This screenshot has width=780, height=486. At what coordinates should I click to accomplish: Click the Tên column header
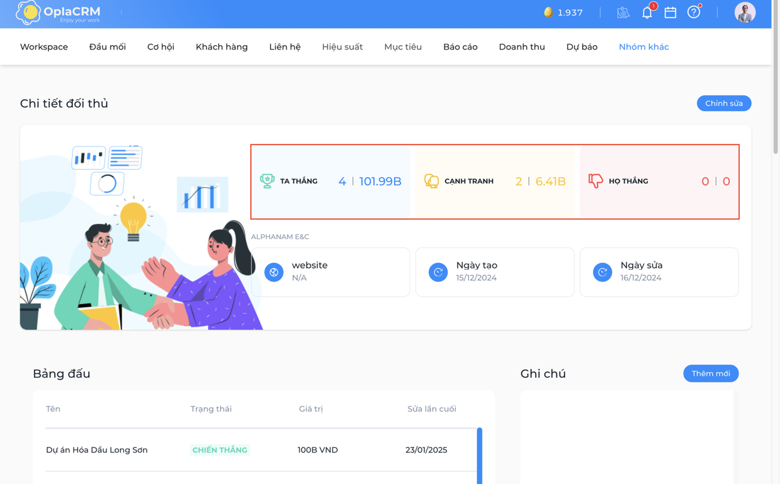[x=53, y=409]
